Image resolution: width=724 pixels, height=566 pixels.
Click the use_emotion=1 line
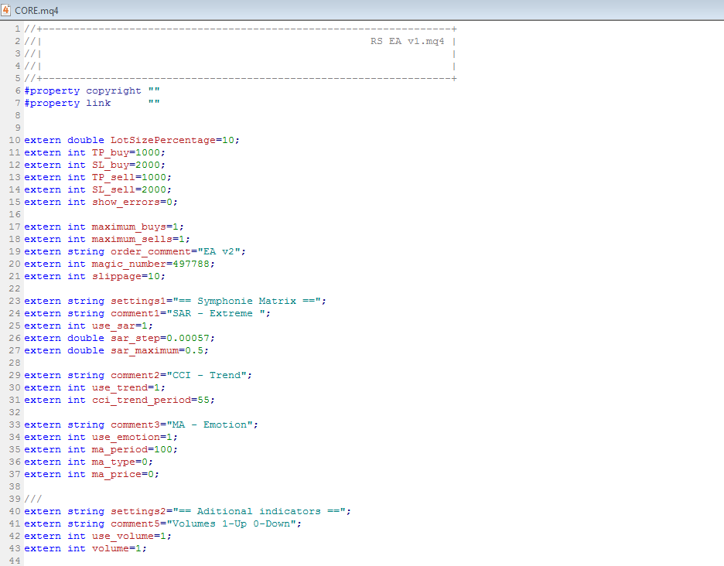coord(101,437)
